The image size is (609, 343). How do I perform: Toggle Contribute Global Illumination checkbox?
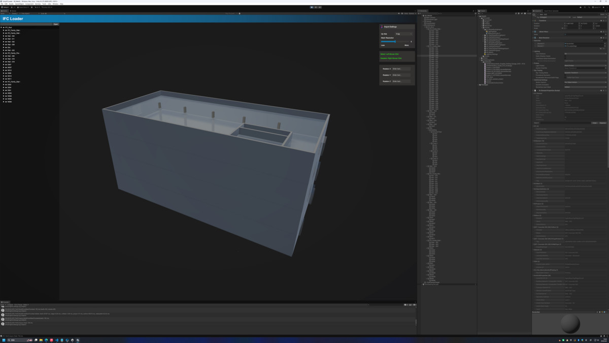[x=565, y=58]
